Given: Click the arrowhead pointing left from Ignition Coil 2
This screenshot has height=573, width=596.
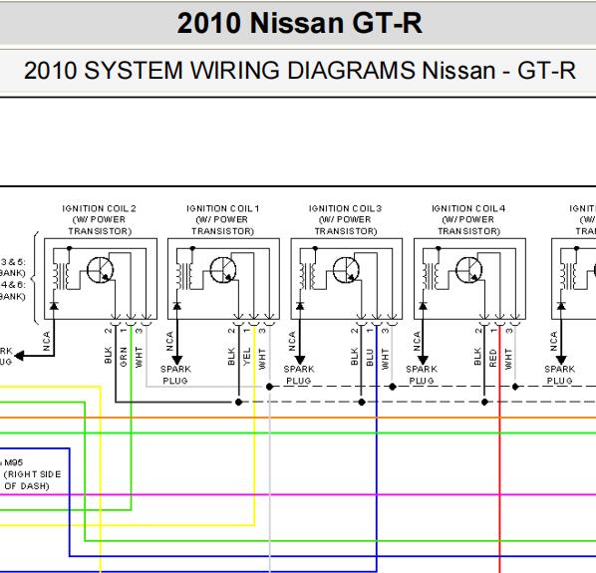Looking at the screenshot, I should click(x=19, y=356).
